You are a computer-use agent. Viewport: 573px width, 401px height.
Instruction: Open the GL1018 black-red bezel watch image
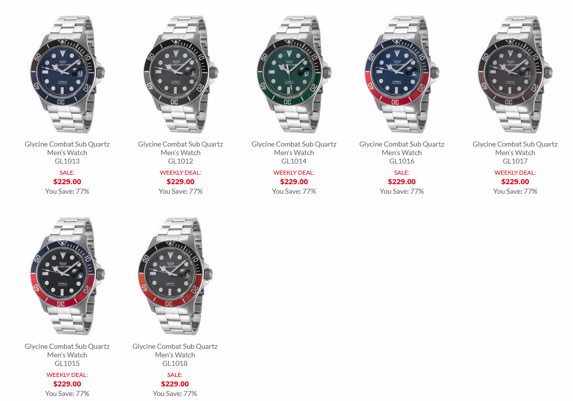[175, 276]
